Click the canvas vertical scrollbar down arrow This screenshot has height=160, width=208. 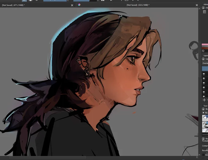click(199, 155)
